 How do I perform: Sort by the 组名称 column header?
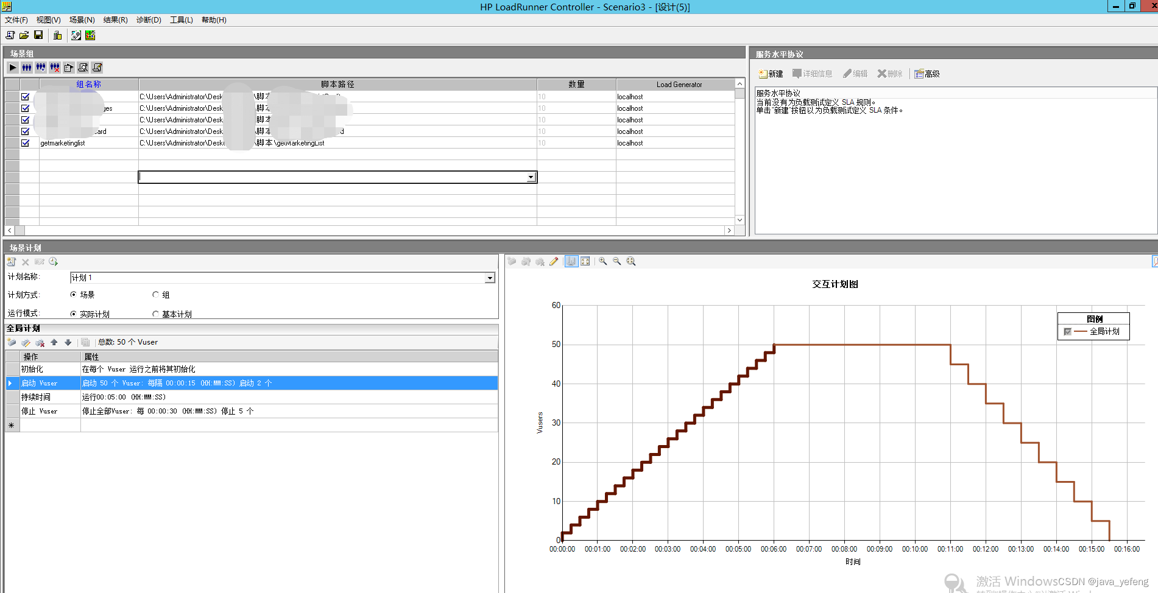(89, 85)
